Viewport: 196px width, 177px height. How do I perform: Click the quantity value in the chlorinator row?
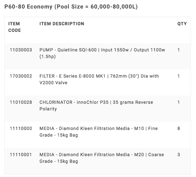[x=179, y=102]
